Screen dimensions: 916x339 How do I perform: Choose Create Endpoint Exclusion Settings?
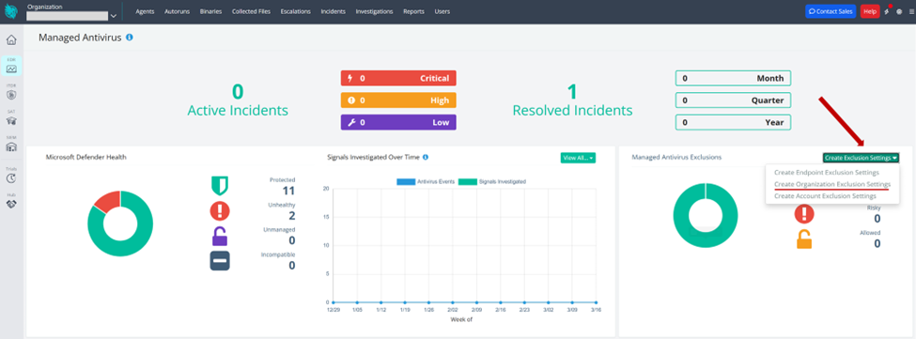click(x=827, y=173)
